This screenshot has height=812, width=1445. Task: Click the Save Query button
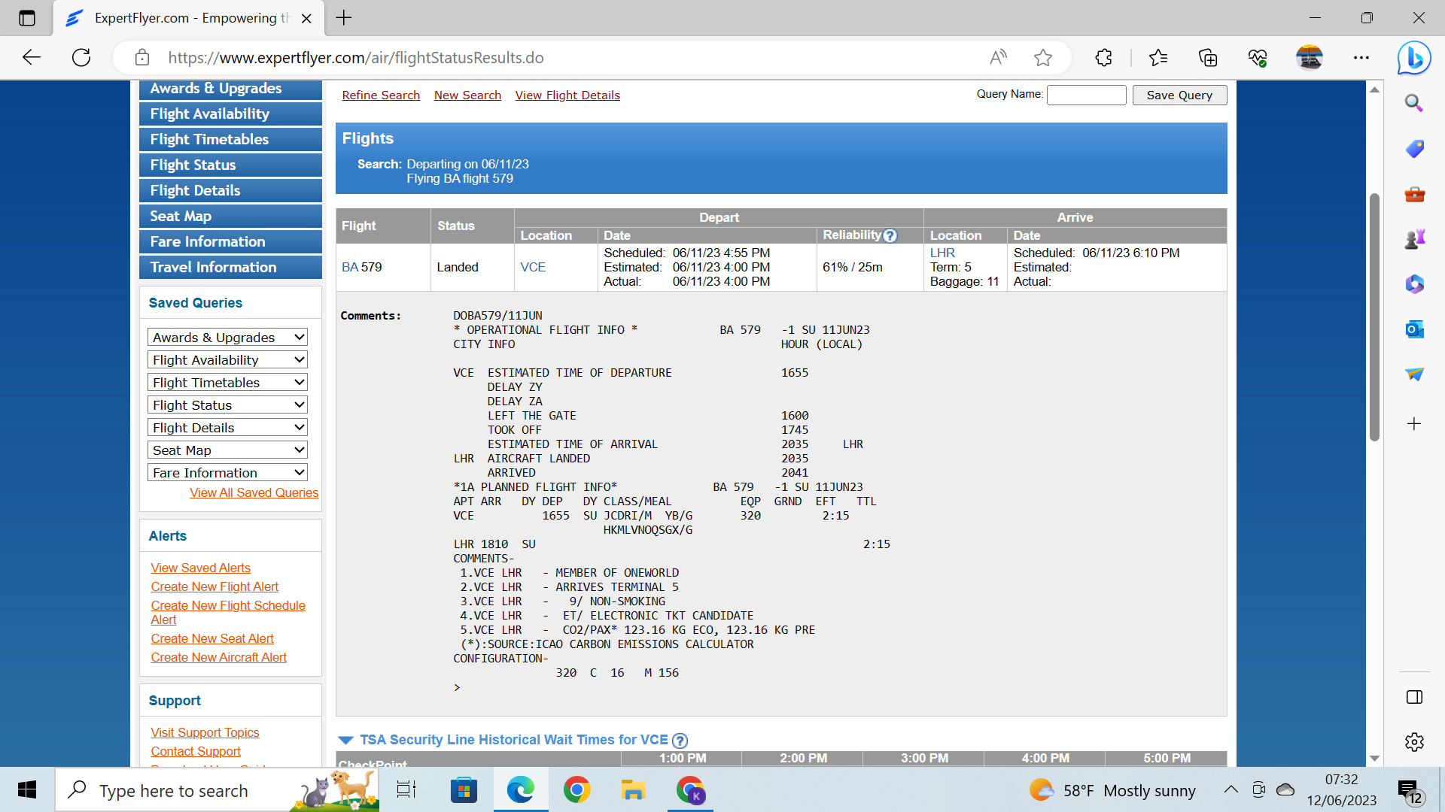coord(1179,95)
